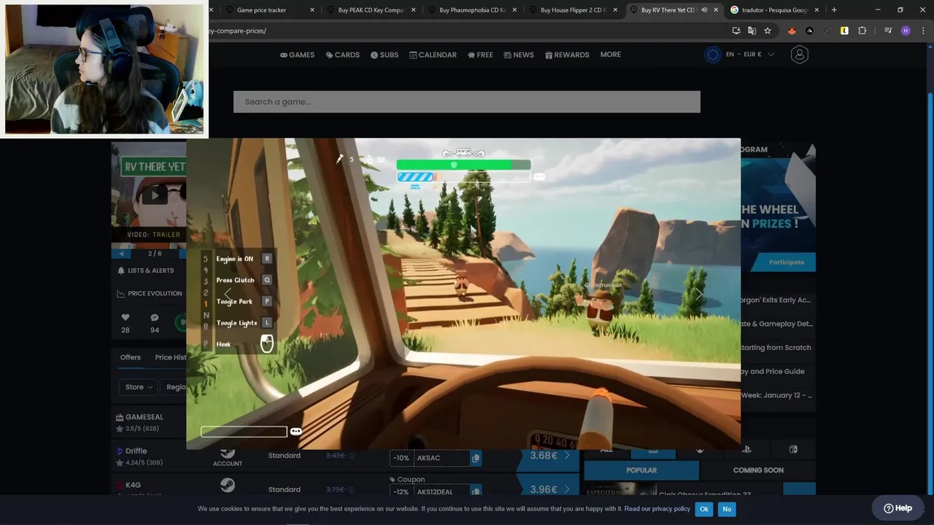This screenshot has height=525, width=934.
Task: Decline cookies with the No button
Action: pos(727,509)
